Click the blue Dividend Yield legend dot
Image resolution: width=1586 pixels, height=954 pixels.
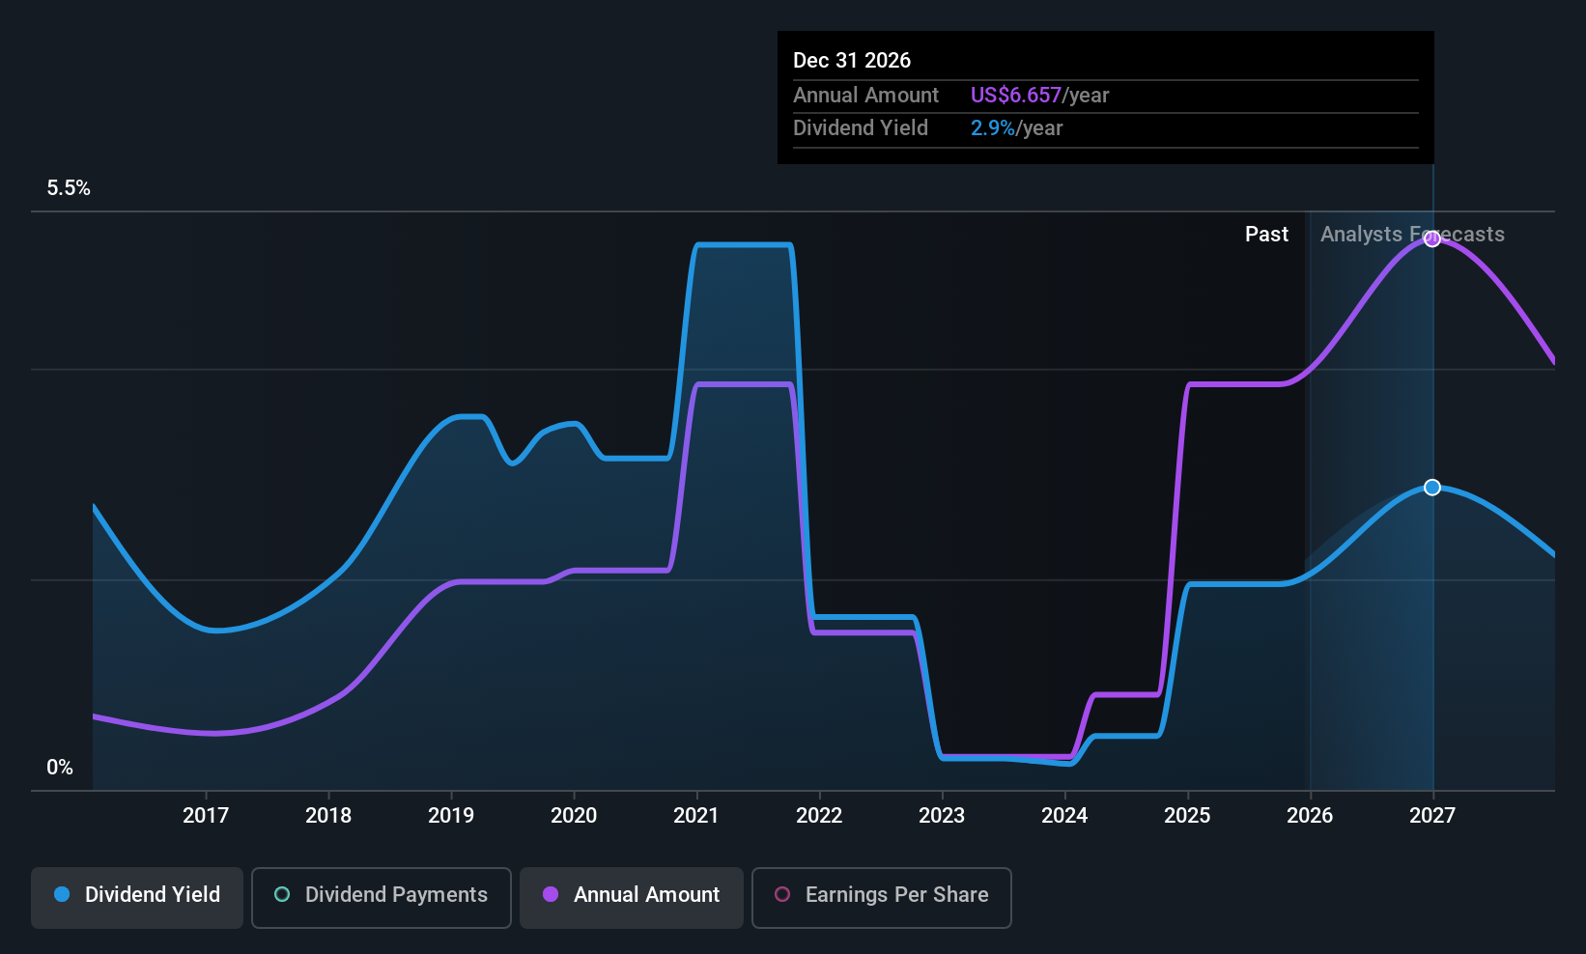62,895
